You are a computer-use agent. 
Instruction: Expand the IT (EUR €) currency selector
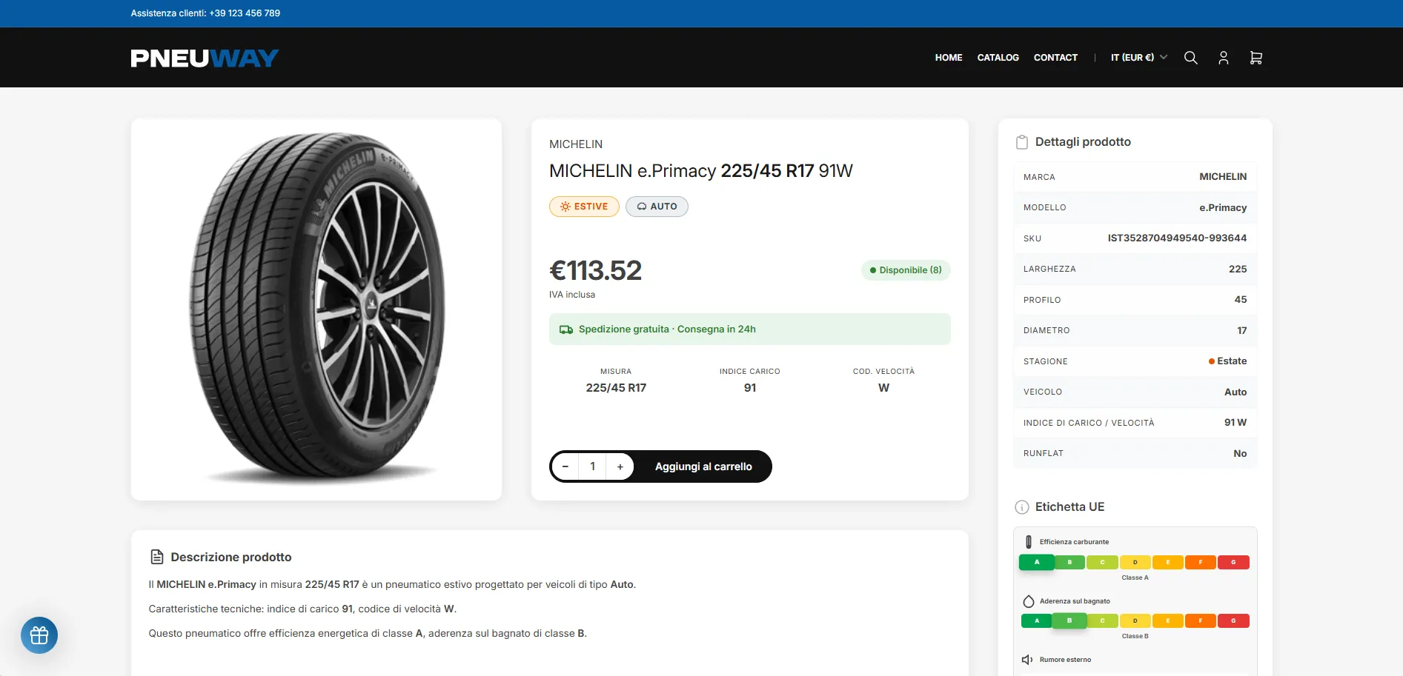point(1138,58)
